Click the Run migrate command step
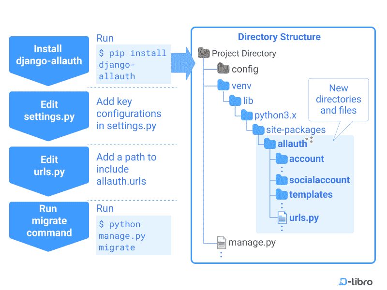The height and width of the screenshot is (290, 387). (x=48, y=221)
